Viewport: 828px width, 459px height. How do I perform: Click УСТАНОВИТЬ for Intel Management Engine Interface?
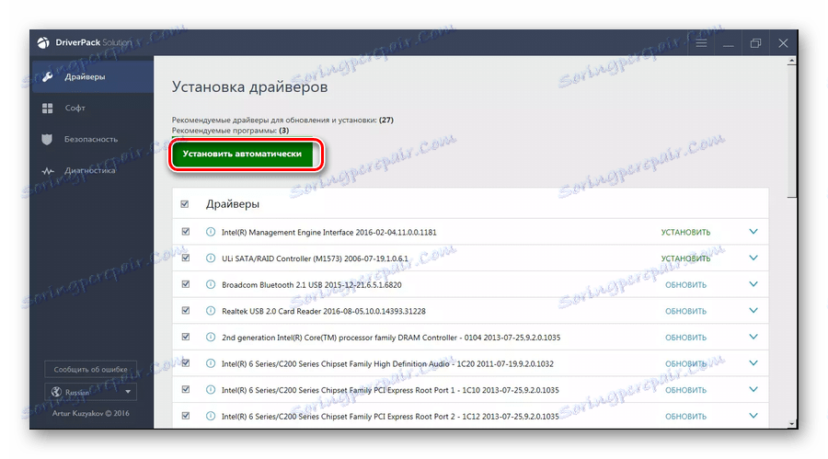coord(685,233)
